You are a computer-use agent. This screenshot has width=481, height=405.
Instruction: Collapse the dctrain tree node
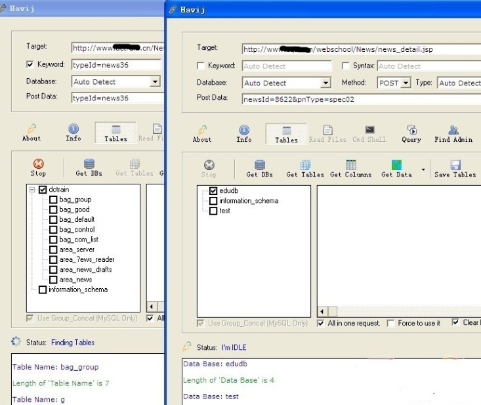tap(32, 190)
